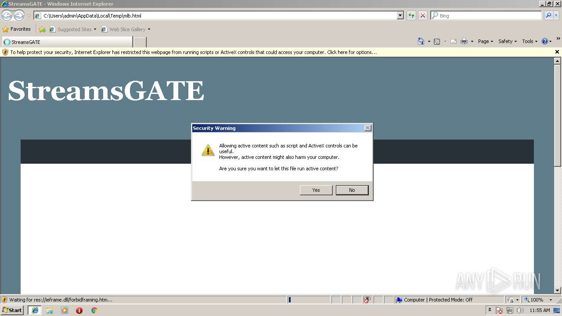Expand the Home button dropdown arrow

[429, 42]
